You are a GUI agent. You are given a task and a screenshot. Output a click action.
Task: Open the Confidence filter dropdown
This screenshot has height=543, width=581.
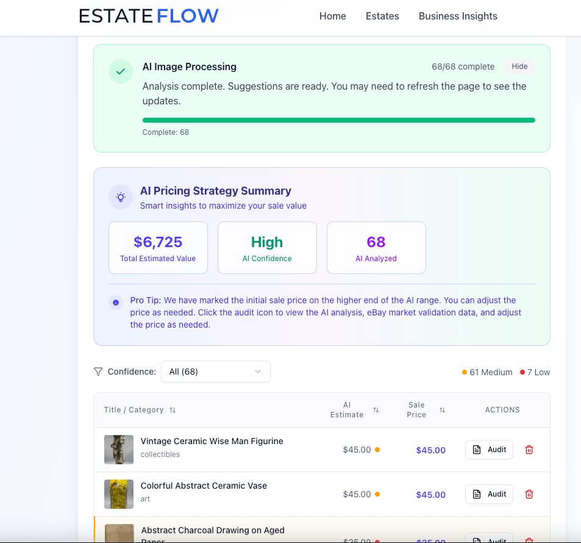coord(215,372)
